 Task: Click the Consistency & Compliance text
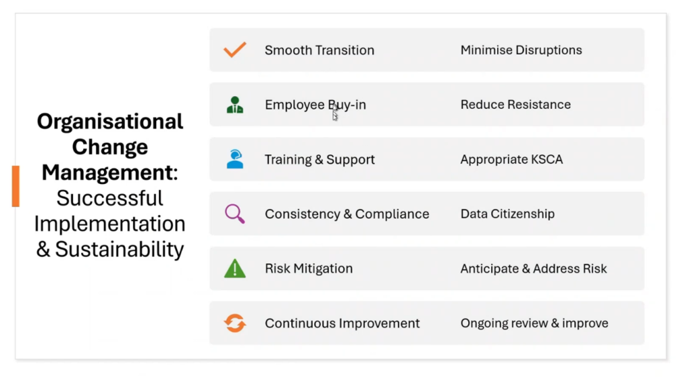tap(347, 214)
